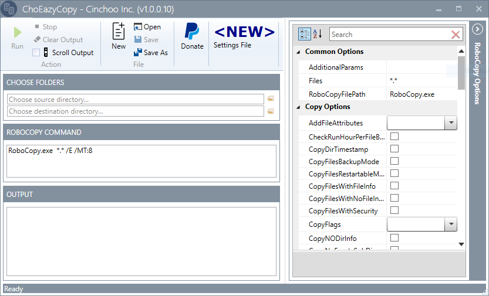Click the Ready status bar text
Viewport: 489px width, 296px height.
(x=14, y=289)
